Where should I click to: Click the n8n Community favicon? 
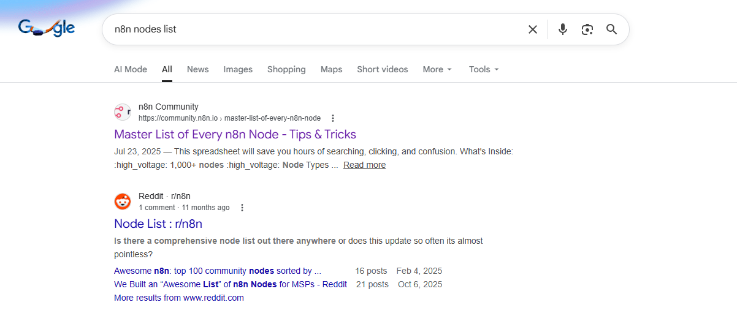tap(123, 112)
